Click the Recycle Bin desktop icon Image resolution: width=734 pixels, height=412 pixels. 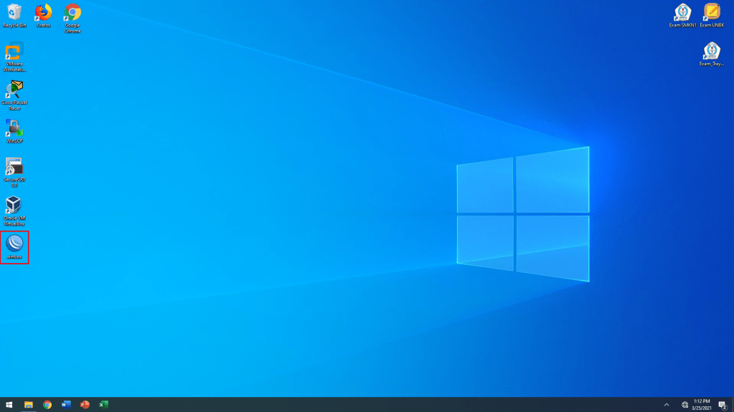tap(14, 13)
